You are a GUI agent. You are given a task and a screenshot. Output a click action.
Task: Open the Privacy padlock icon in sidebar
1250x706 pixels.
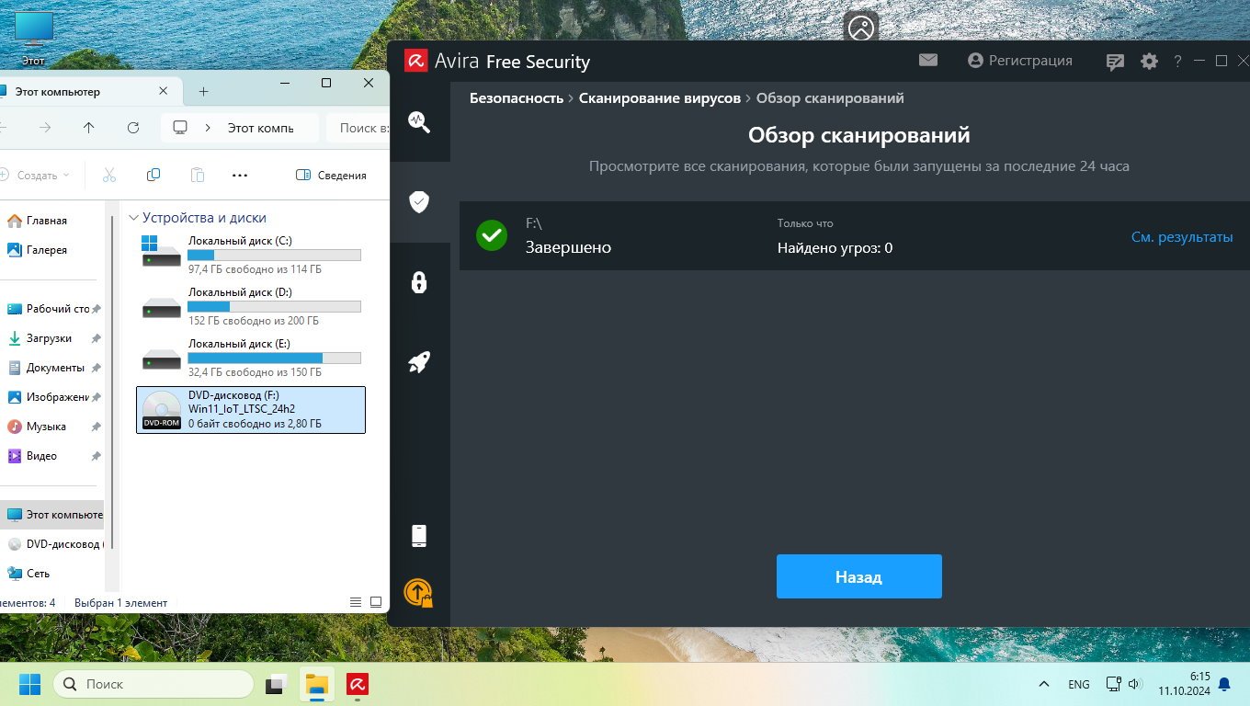419,281
